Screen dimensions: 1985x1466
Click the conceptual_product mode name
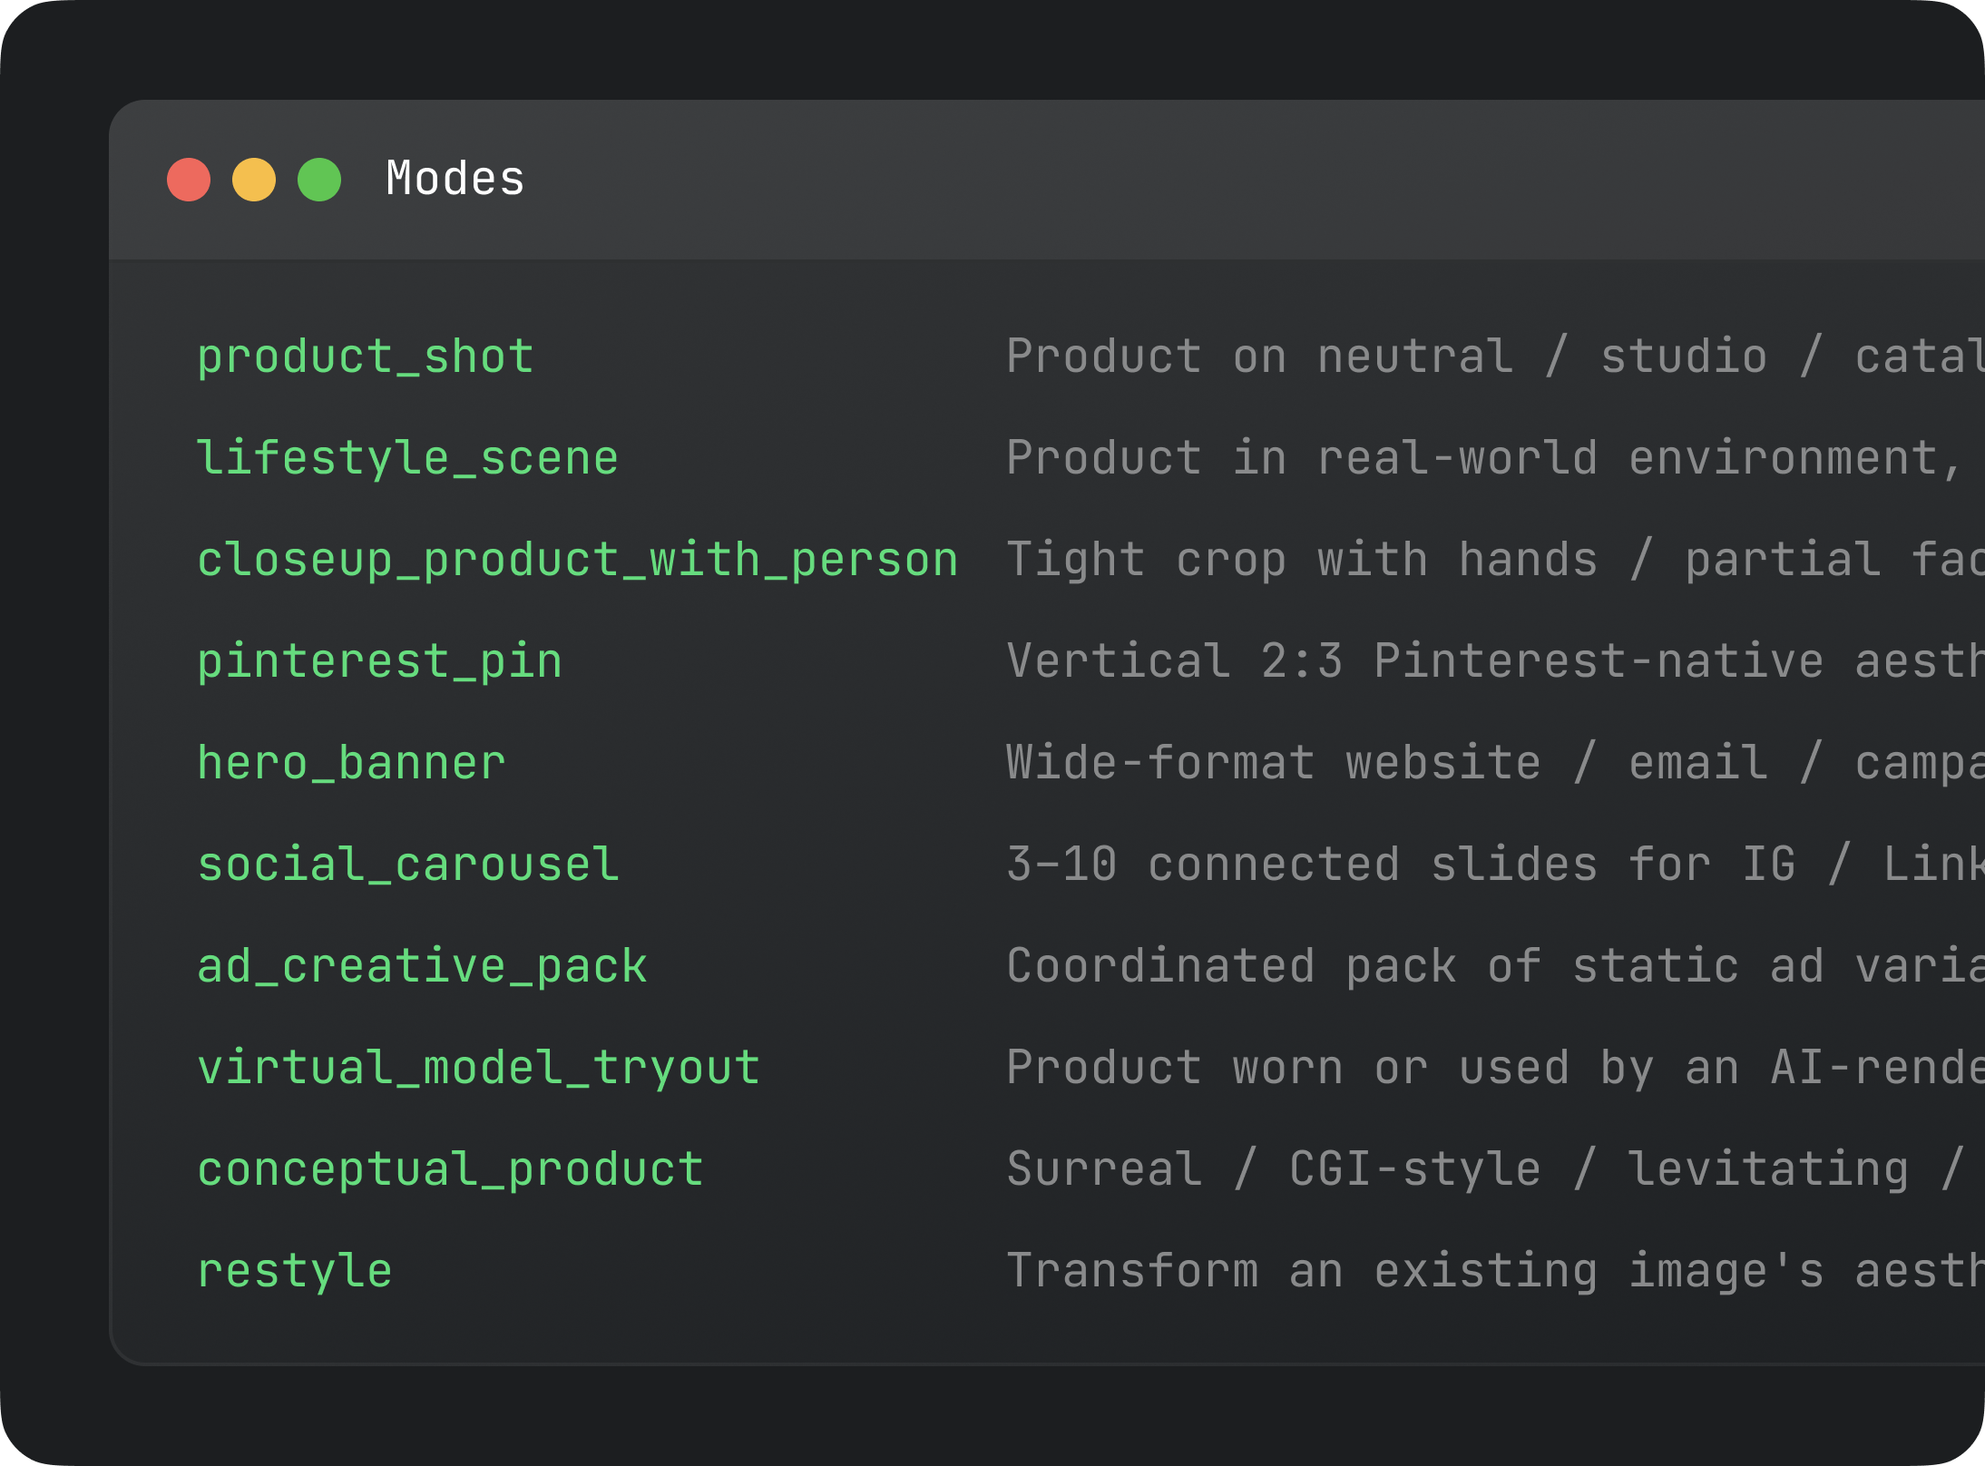pos(451,1169)
